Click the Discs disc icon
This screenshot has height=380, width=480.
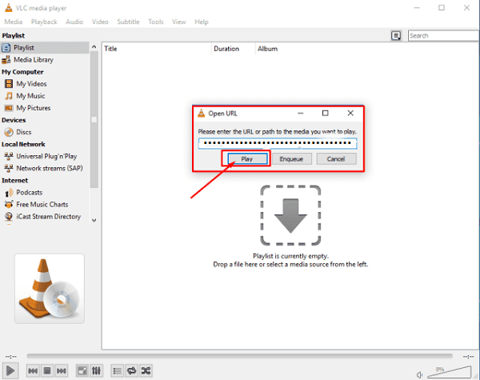tap(9, 132)
